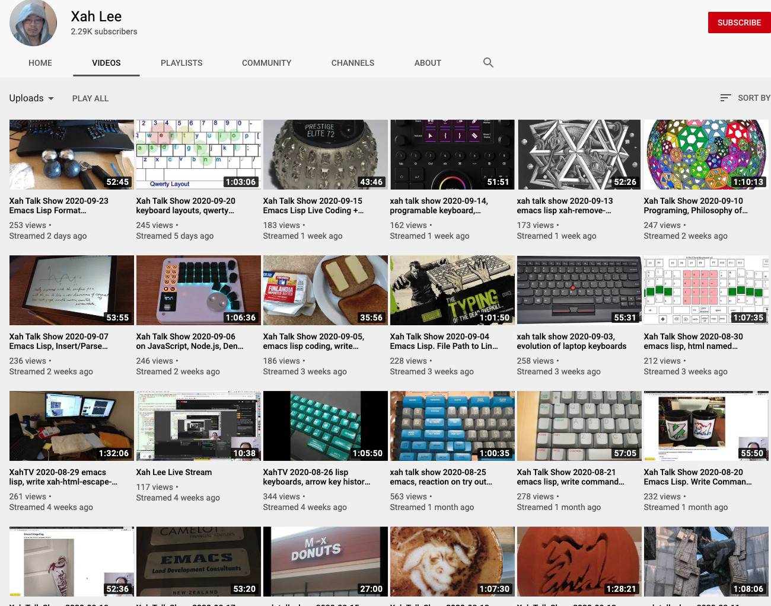Open the Qwerty Layout video thumbnail
The height and width of the screenshot is (606, 771).
pyautogui.click(x=199, y=155)
